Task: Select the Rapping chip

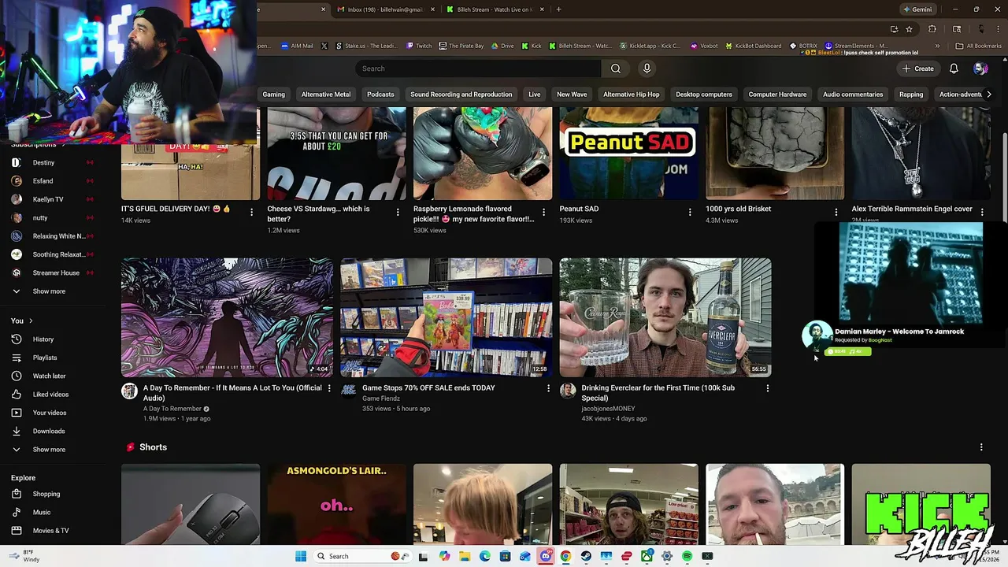Action: tap(911, 94)
